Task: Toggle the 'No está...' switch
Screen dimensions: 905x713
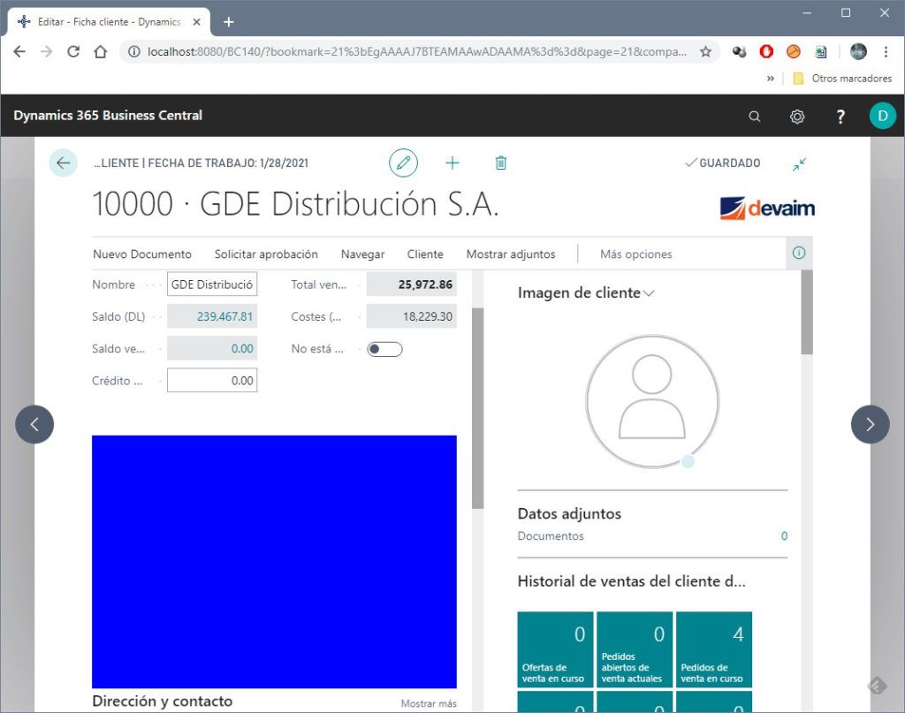Action: click(385, 349)
